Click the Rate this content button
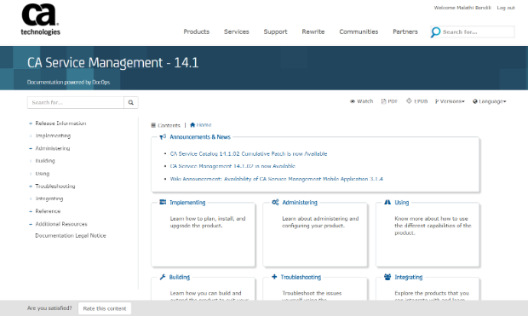This screenshot has height=316, width=528. pos(105,308)
